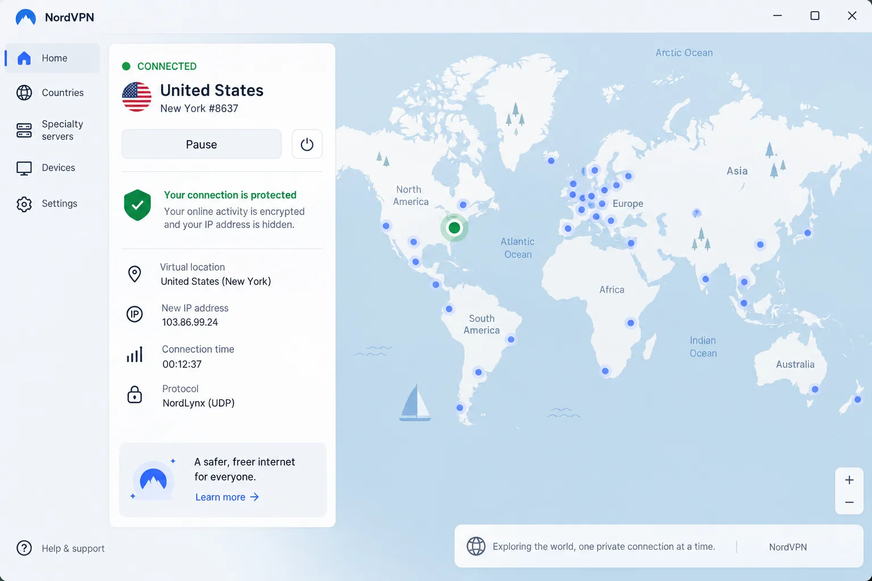
Task: Zoom in on the map
Action: coord(849,480)
